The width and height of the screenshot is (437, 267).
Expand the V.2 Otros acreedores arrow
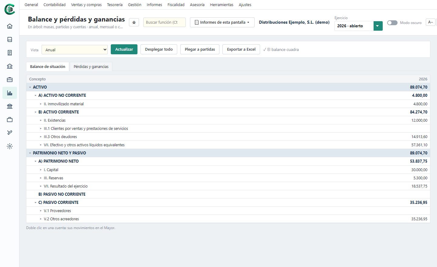[x=41, y=219]
